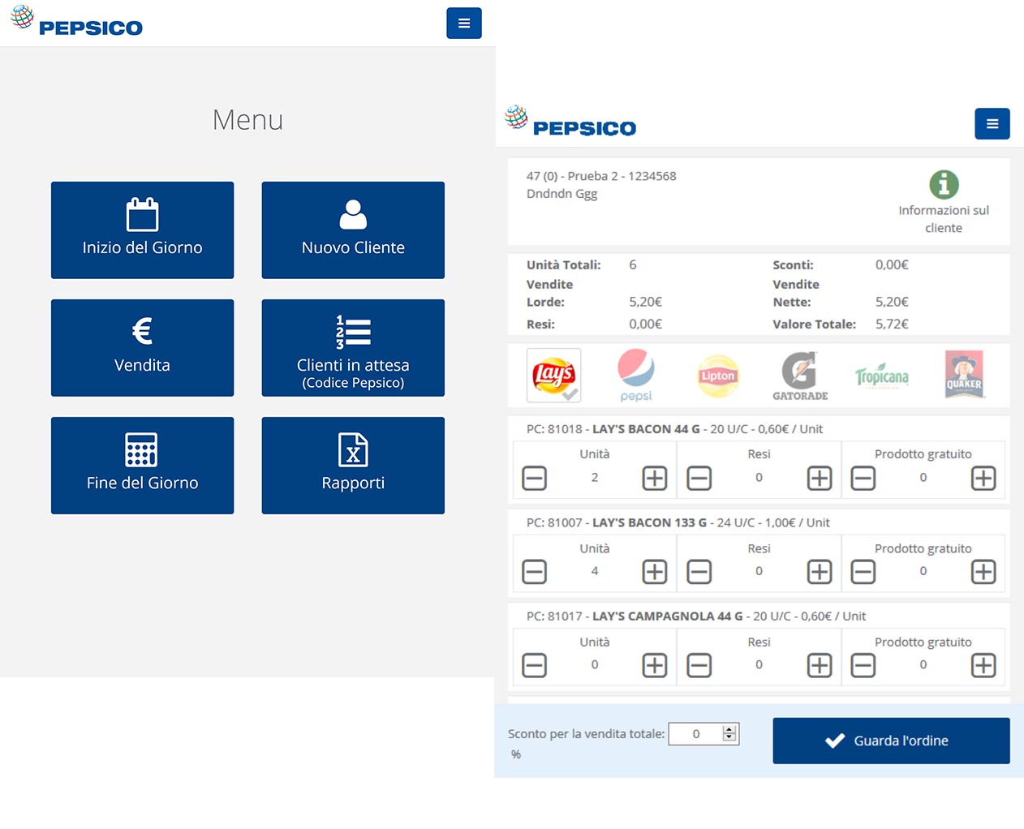Decrease Prodotto gratuito for Lay's Bacon 44 G
1024x829 pixels.
tap(863, 479)
